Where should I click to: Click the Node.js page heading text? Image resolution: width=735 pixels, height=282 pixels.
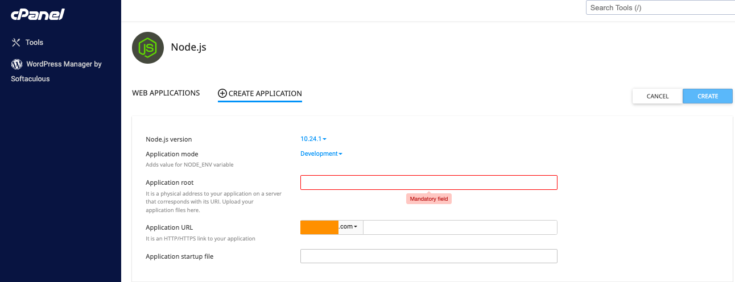pyautogui.click(x=188, y=47)
